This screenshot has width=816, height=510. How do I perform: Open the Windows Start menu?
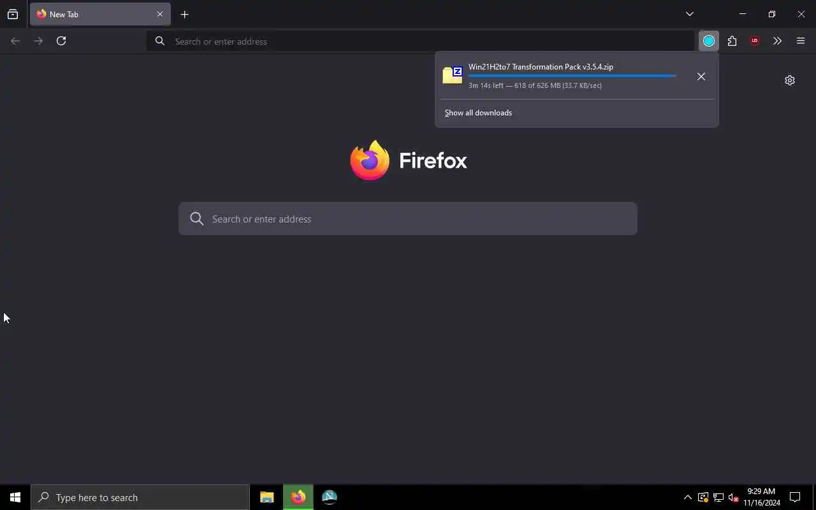15,497
